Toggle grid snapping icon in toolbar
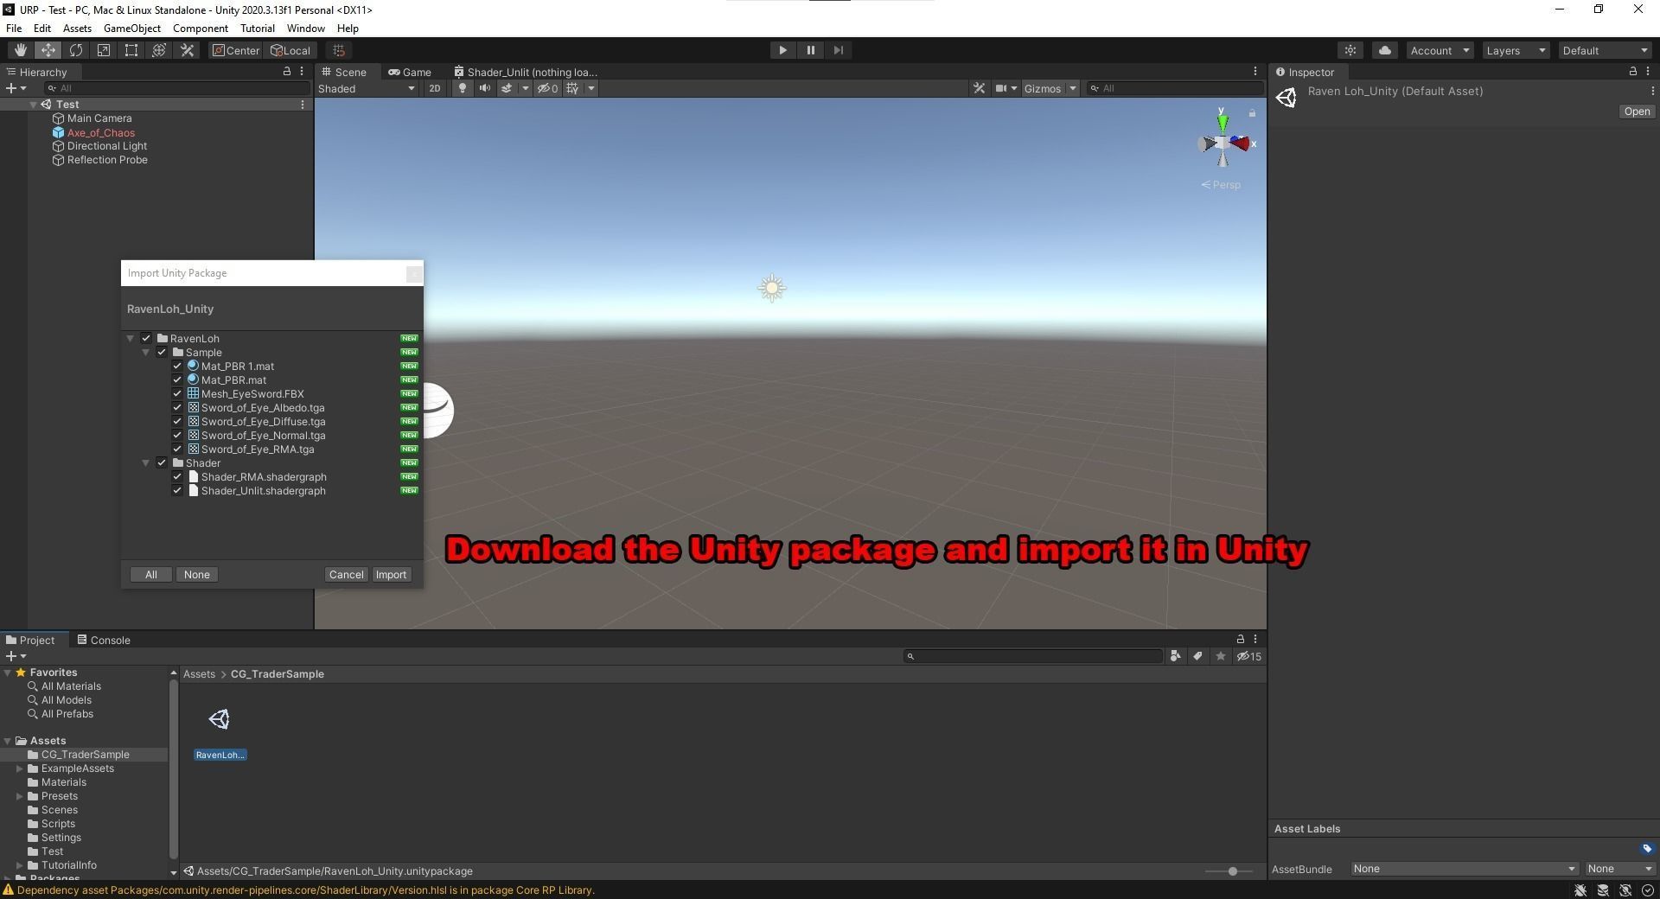Screen dimensions: 1660x899 coord(339,50)
